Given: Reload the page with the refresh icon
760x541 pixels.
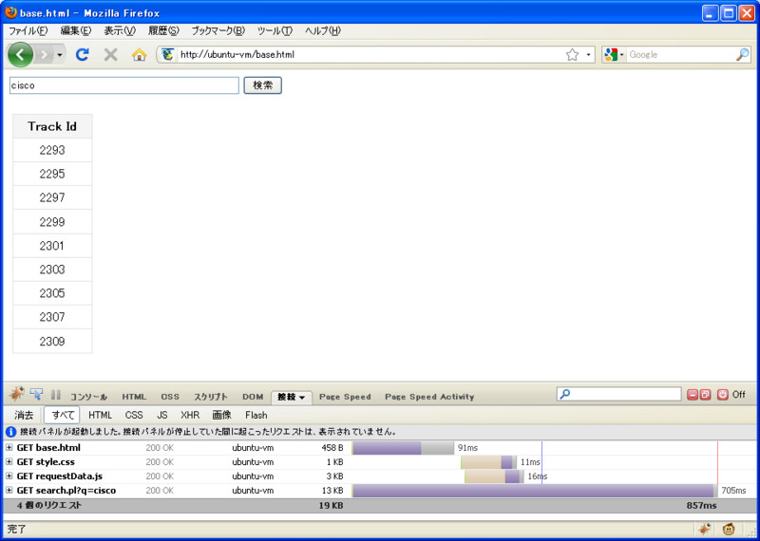Looking at the screenshot, I should click(x=83, y=55).
